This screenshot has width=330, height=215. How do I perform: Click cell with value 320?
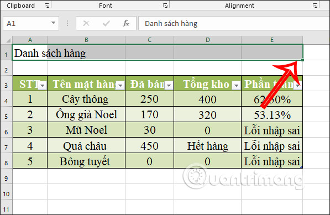(207, 114)
